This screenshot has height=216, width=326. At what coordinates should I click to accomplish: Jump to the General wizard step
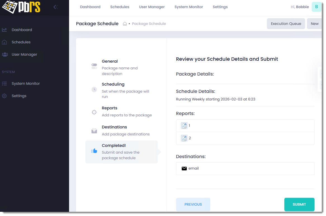(110, 62)
